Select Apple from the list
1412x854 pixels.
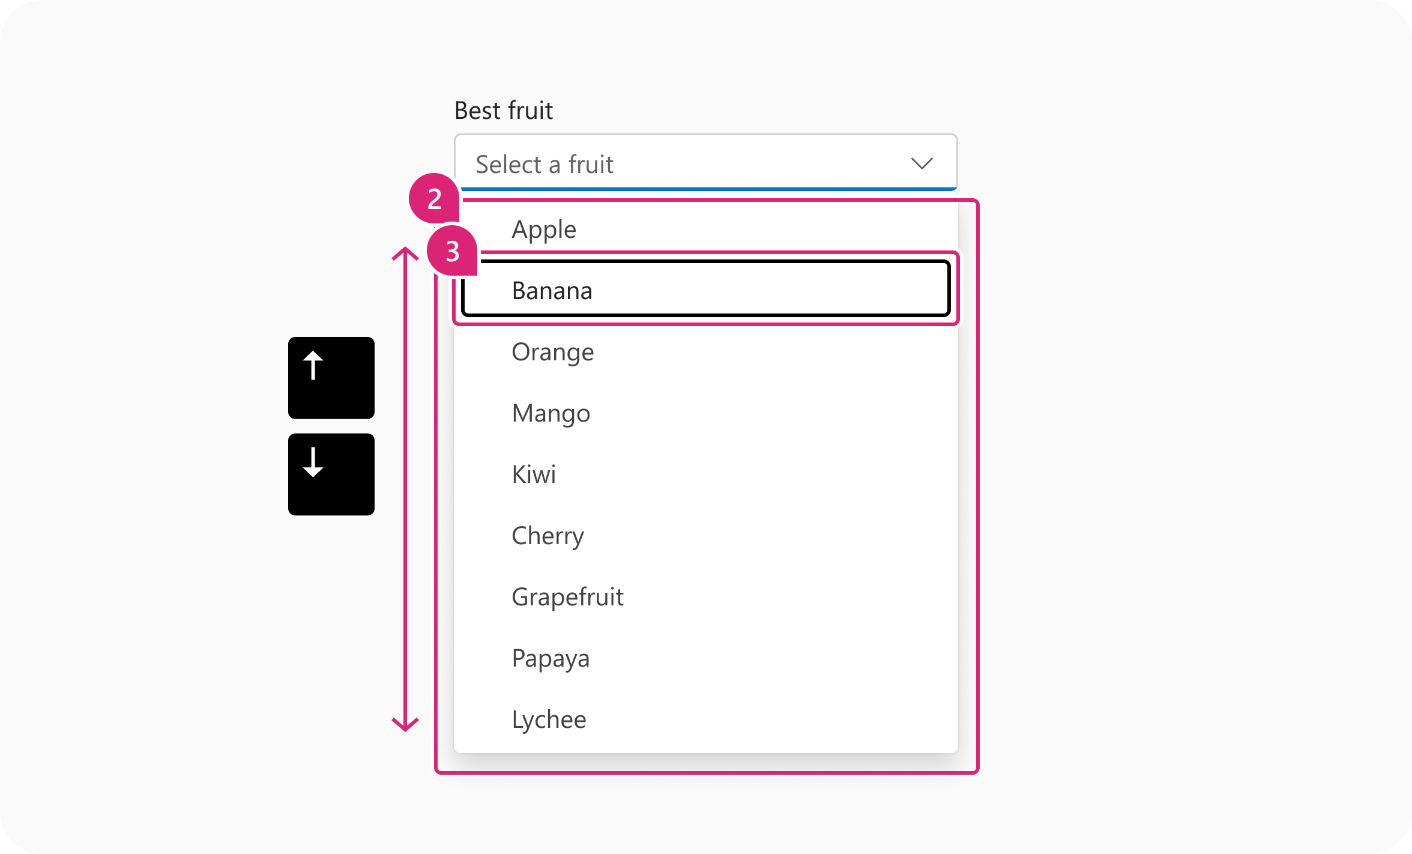[706, 229]
